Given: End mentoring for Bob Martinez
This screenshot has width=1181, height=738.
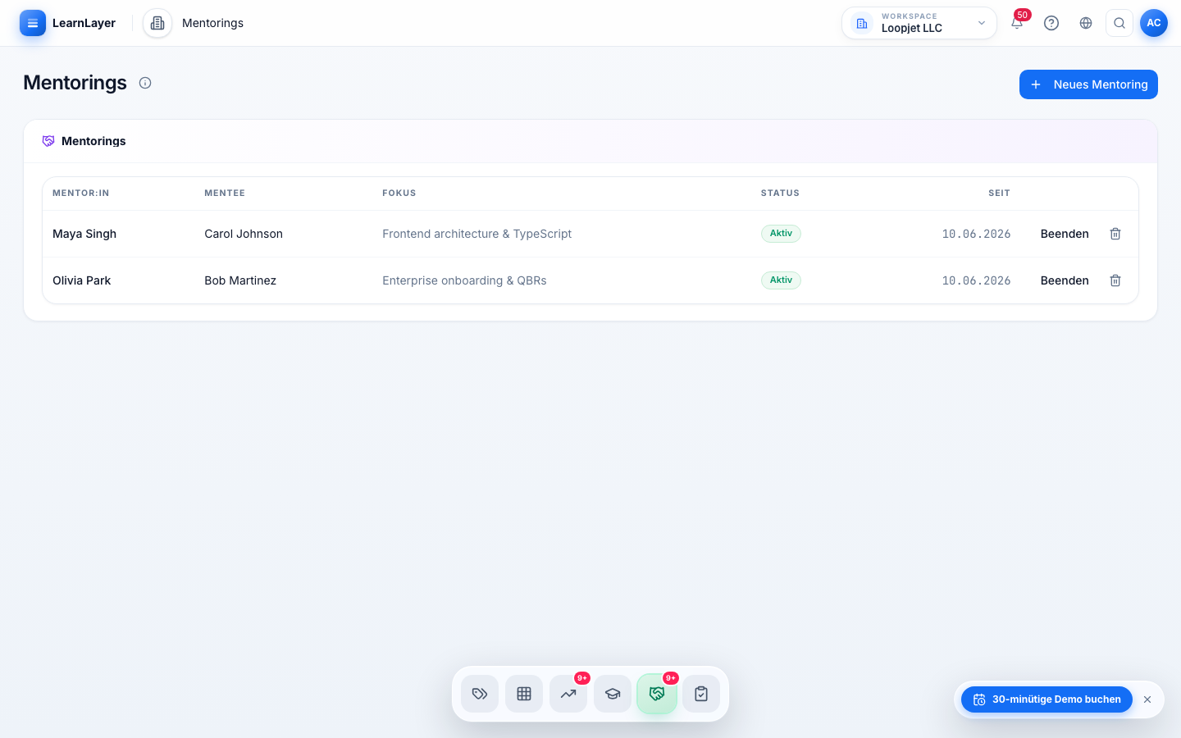Looking at the screenshot, I should click(1065, 280).
